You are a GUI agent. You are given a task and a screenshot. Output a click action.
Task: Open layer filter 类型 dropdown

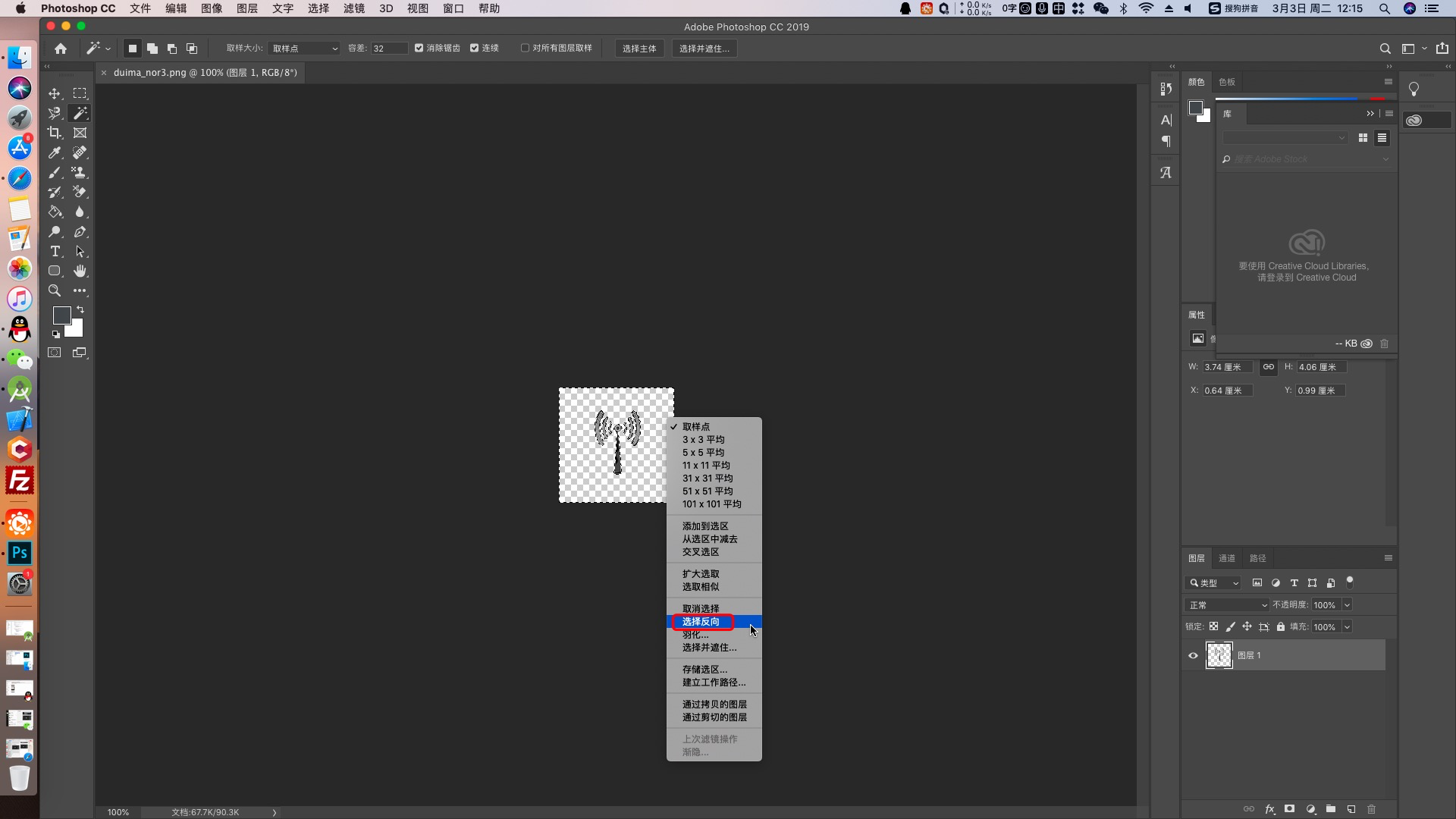click(1213, 583)
